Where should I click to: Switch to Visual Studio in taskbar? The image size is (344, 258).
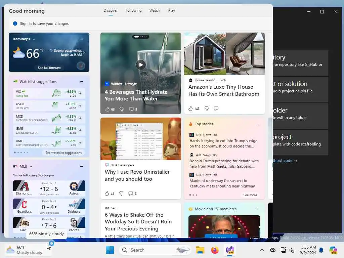[230, 250]
